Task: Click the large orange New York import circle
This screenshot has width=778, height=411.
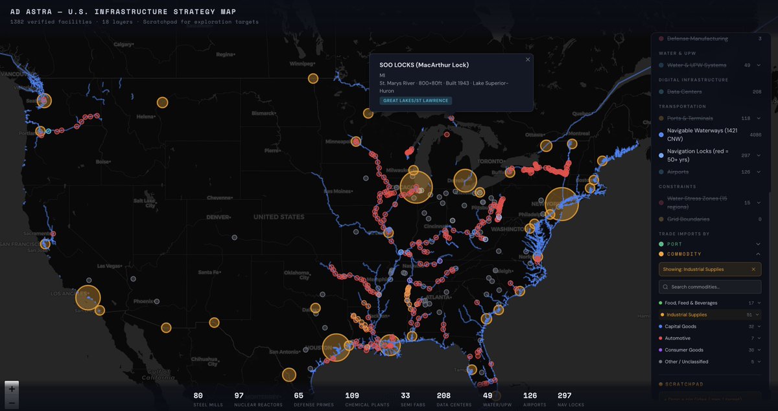Action: (x=562, y=204)
